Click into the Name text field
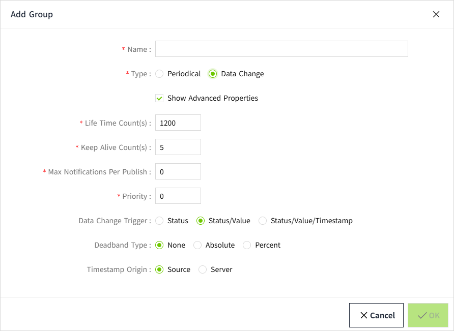 (x=281, y=49)
